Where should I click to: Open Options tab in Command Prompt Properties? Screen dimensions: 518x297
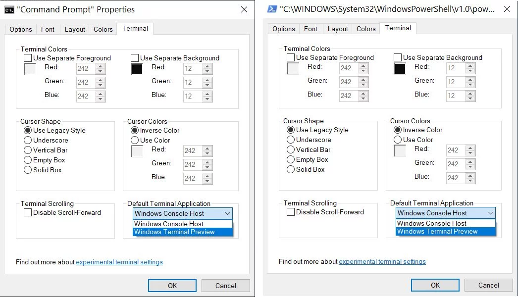(x=20, y=29)
